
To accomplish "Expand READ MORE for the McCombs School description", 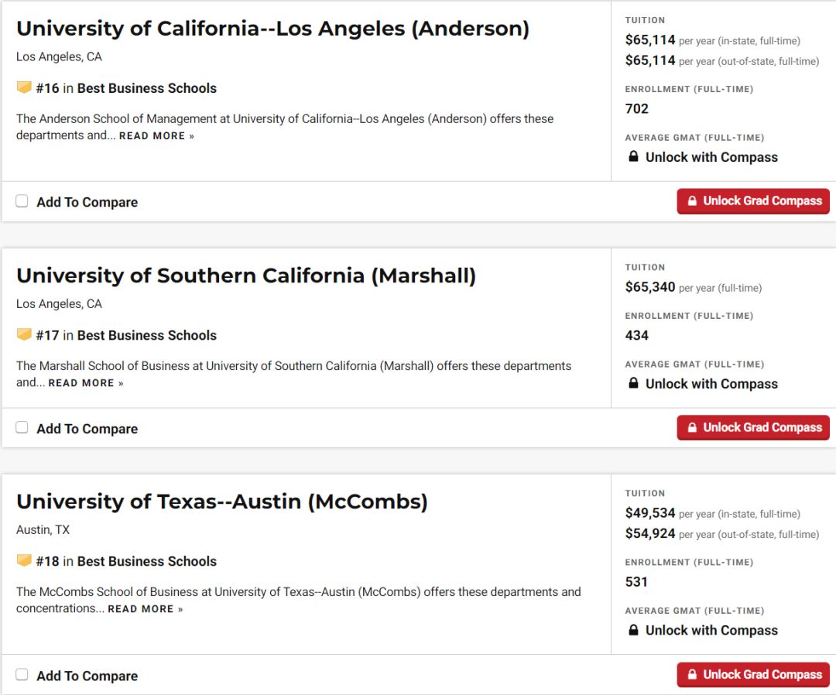I will click(146, 609).
